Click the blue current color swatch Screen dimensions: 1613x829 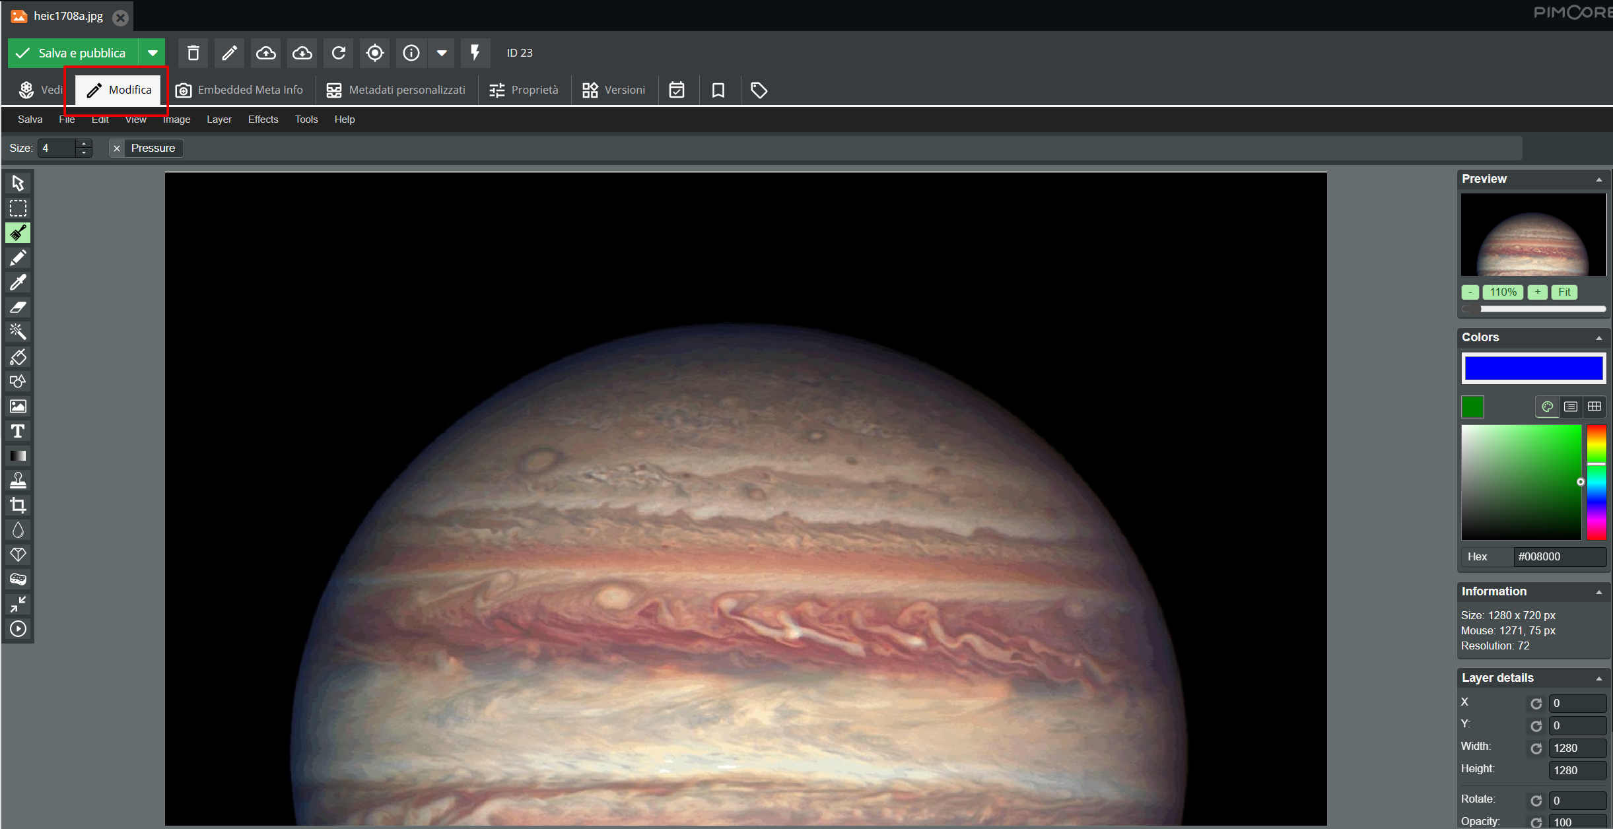pos(1533,368)
